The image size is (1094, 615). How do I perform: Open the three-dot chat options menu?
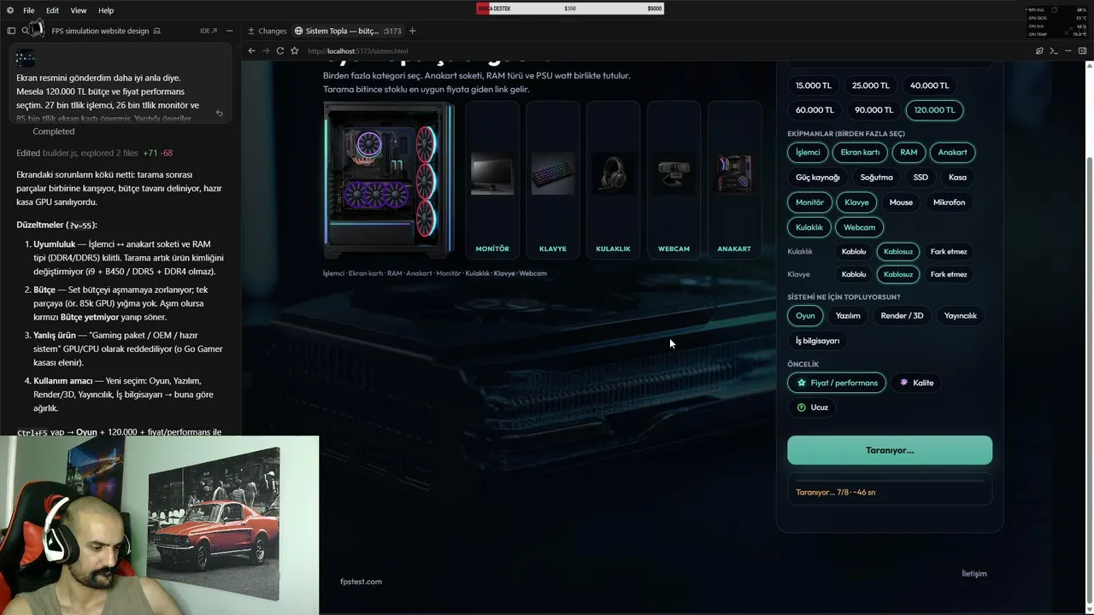[229, 31]
